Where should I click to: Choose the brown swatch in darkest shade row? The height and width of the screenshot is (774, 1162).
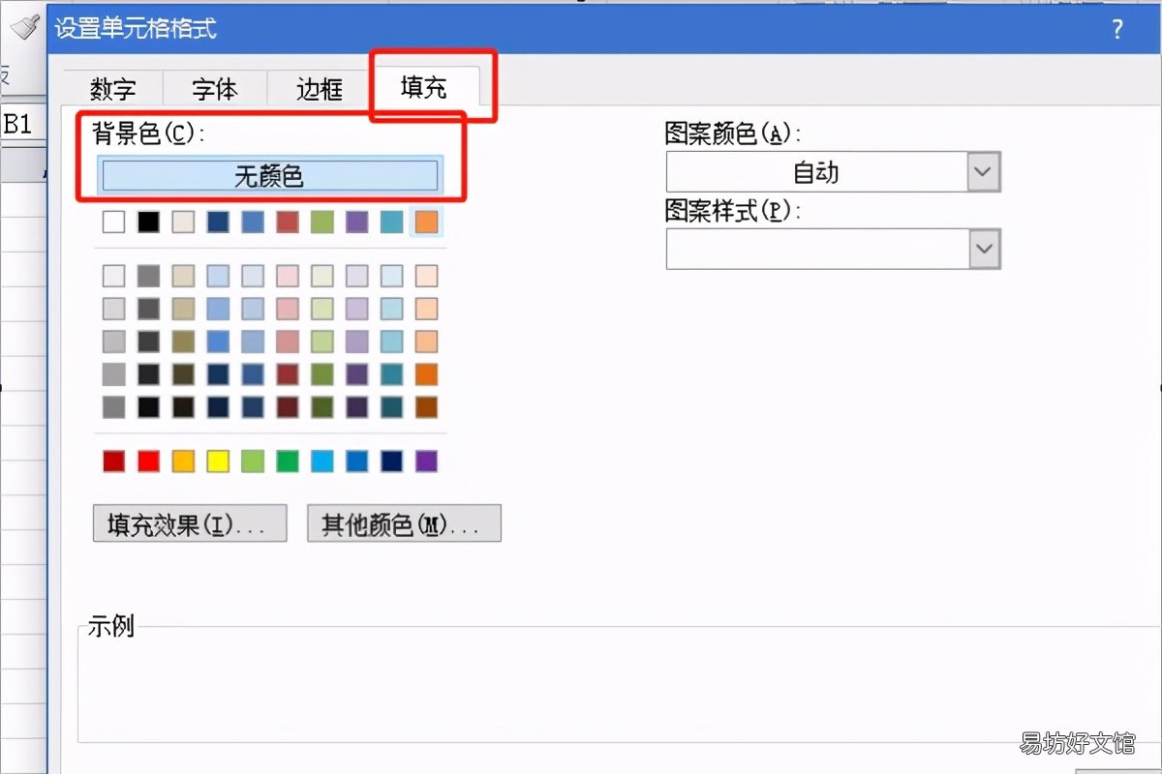(x=426, y=407)
